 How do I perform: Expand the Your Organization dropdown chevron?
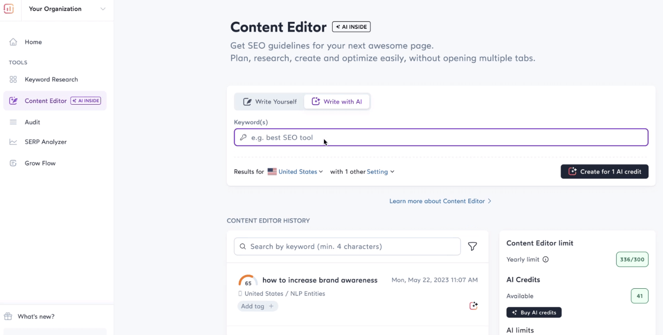tap(102, 9)
